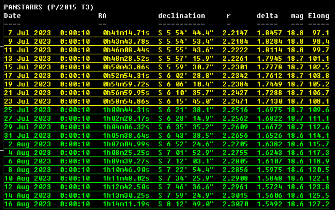Screen dimensions: 335x210
Task: Click the mag column header
Action: pos(297,16)
